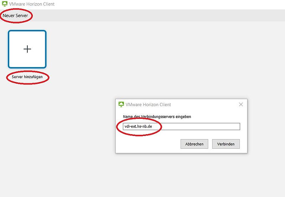The width and height of the screenshot is (285, 197).
Task: Select the Server hinzufügen label
Action: click(27, 77)
